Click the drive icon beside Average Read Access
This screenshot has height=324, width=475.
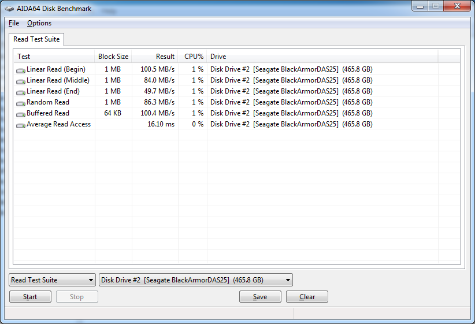(x=21, y=125)
